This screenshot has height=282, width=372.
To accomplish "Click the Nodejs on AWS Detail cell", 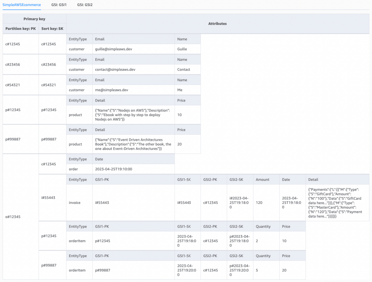I will click(x=134, y=115).
